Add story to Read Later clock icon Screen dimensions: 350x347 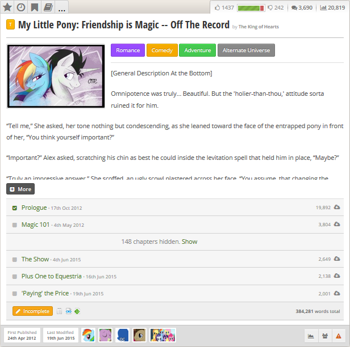(21, 7)
